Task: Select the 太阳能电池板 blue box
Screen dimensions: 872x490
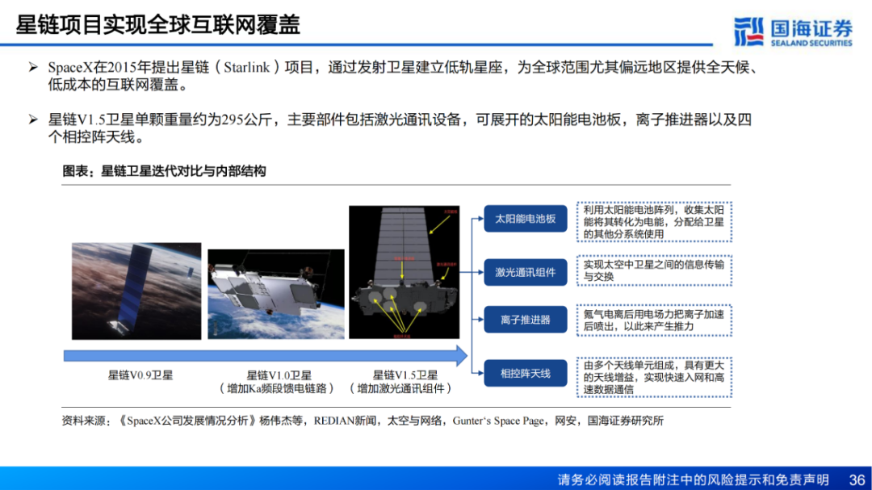Action: tap(526, 219)
